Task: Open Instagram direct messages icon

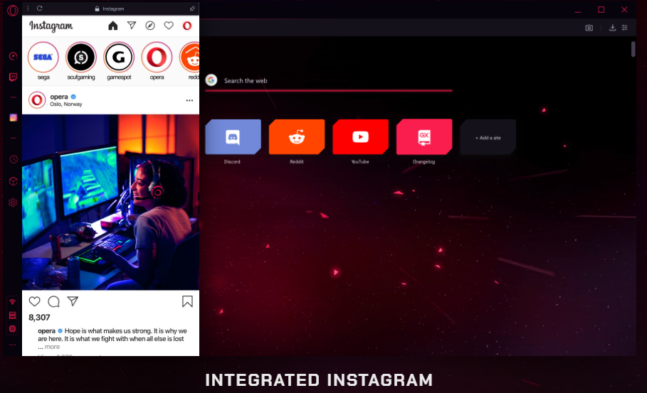Action: [x=132, y=26]
